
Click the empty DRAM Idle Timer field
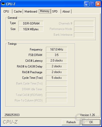tap(57, 89)
